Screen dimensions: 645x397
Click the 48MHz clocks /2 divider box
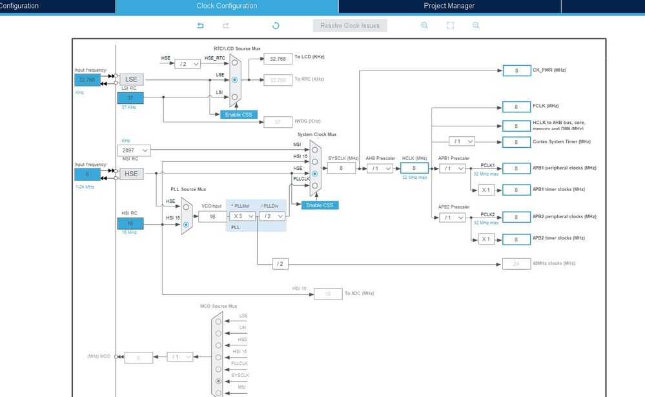[x=280, y=264]
